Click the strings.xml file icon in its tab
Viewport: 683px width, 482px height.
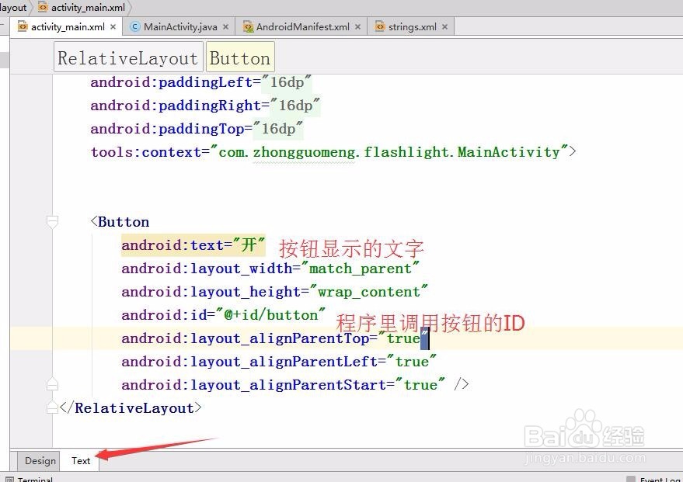pyautogui.click(x=382, y=26)
